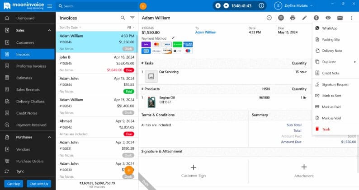Toggle the hamburger sidebar menu
Image resolution: width=359 pixels, height=190 pixels.
(x=49, y=6)
